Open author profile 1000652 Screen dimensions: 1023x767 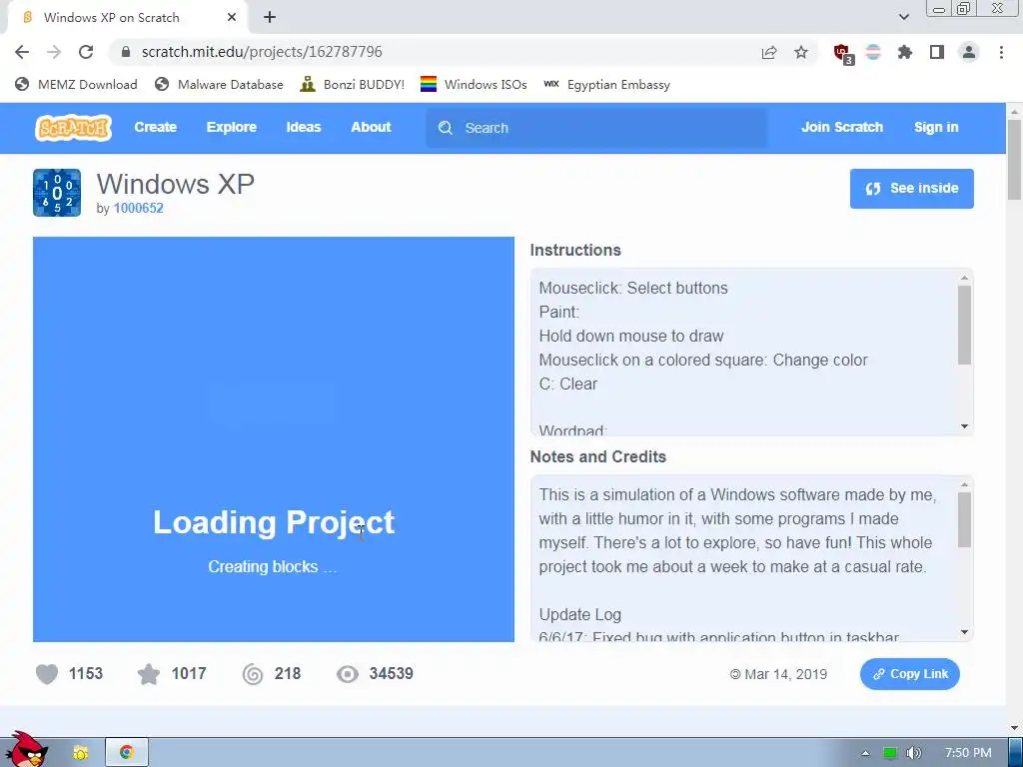(138, 208)
